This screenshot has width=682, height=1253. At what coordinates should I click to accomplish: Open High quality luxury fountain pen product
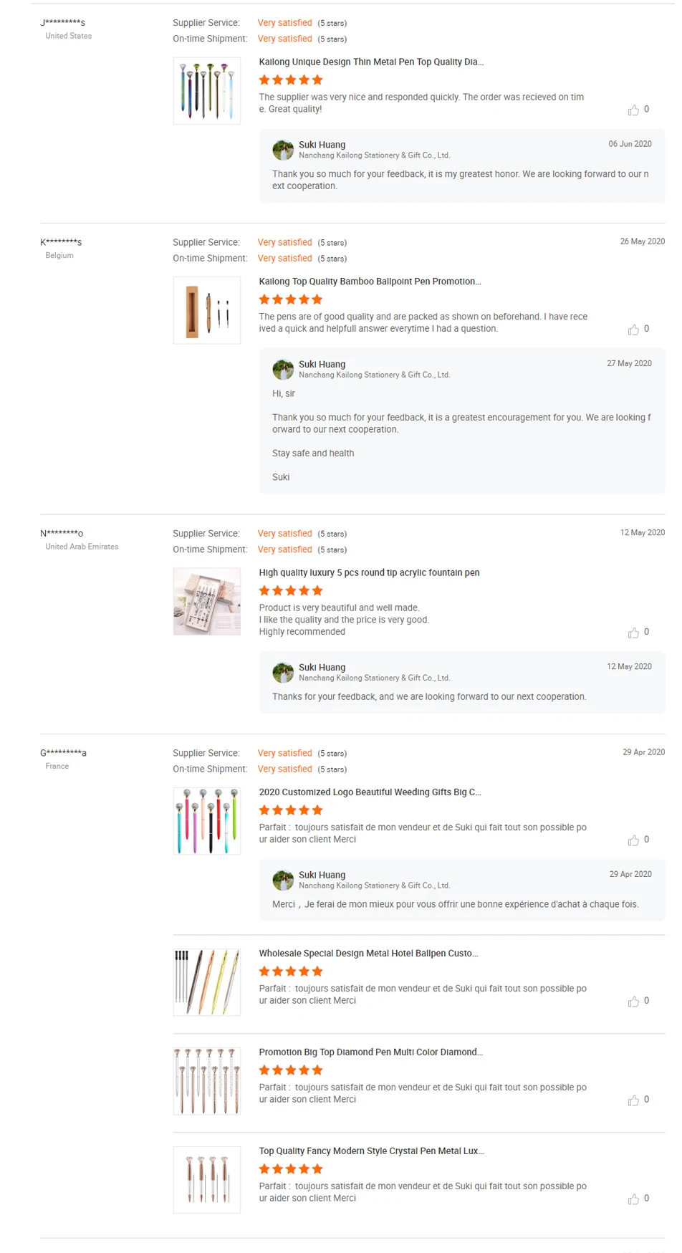(369, 573)
